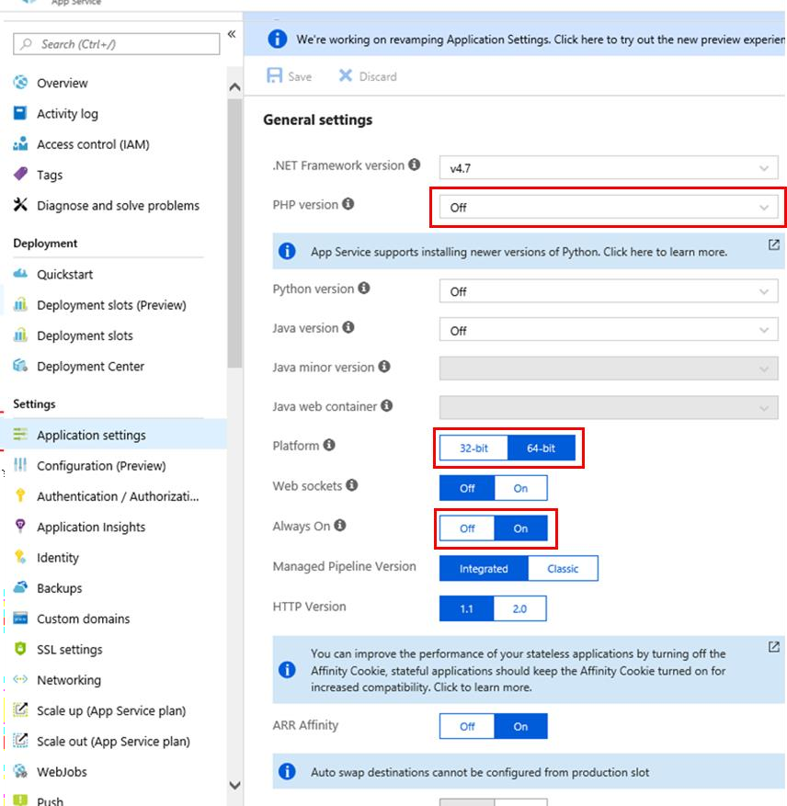This screenshot has height=806, width=787.
Task: Turn Always On to Off
Action: tap(467, 528)
